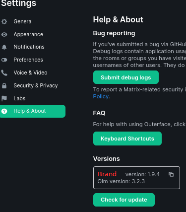Click the Labs flag icon

(4, 98)
